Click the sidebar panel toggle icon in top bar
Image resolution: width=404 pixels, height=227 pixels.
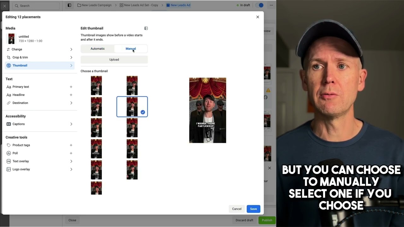(69, 5)
